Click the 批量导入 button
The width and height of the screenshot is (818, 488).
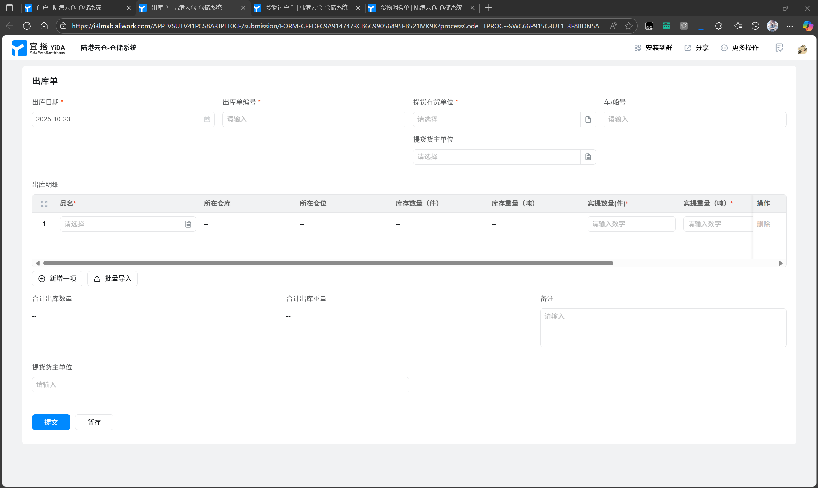tap(113, 279)
